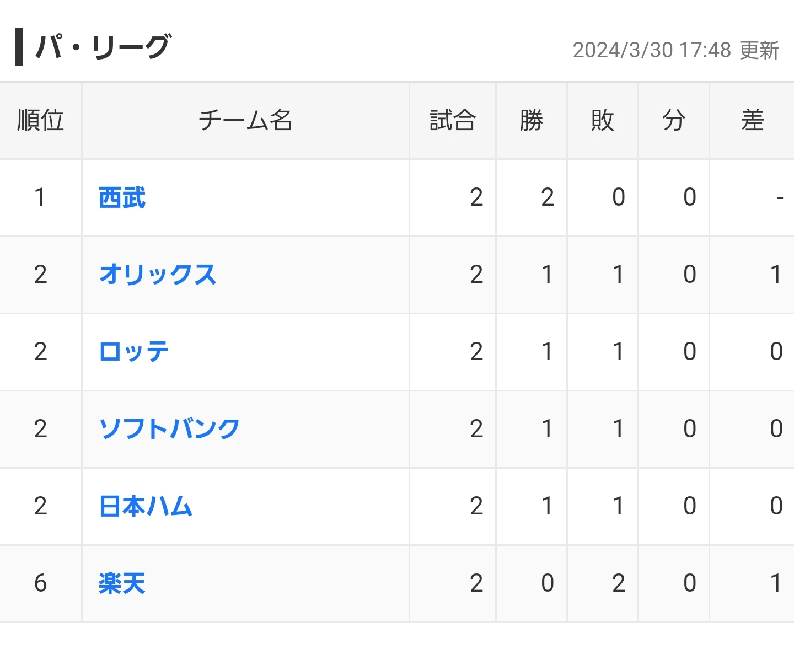Select 西武's rank number 1

(40, 197)
